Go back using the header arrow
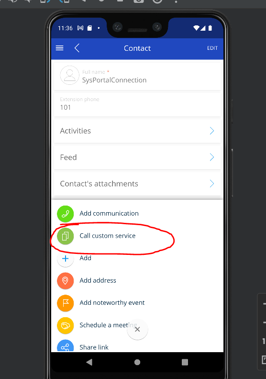The height and width of the screenshot is (379, 266). pos(77,48)
